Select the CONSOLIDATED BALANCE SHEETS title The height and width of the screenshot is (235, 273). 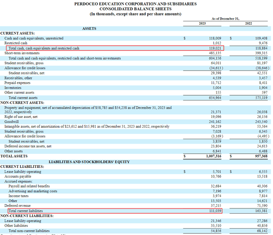point(136,9)
